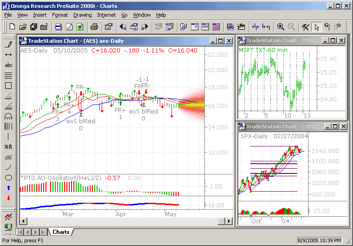Click the AES chart scrollbar left arrow

coord(23,221)
